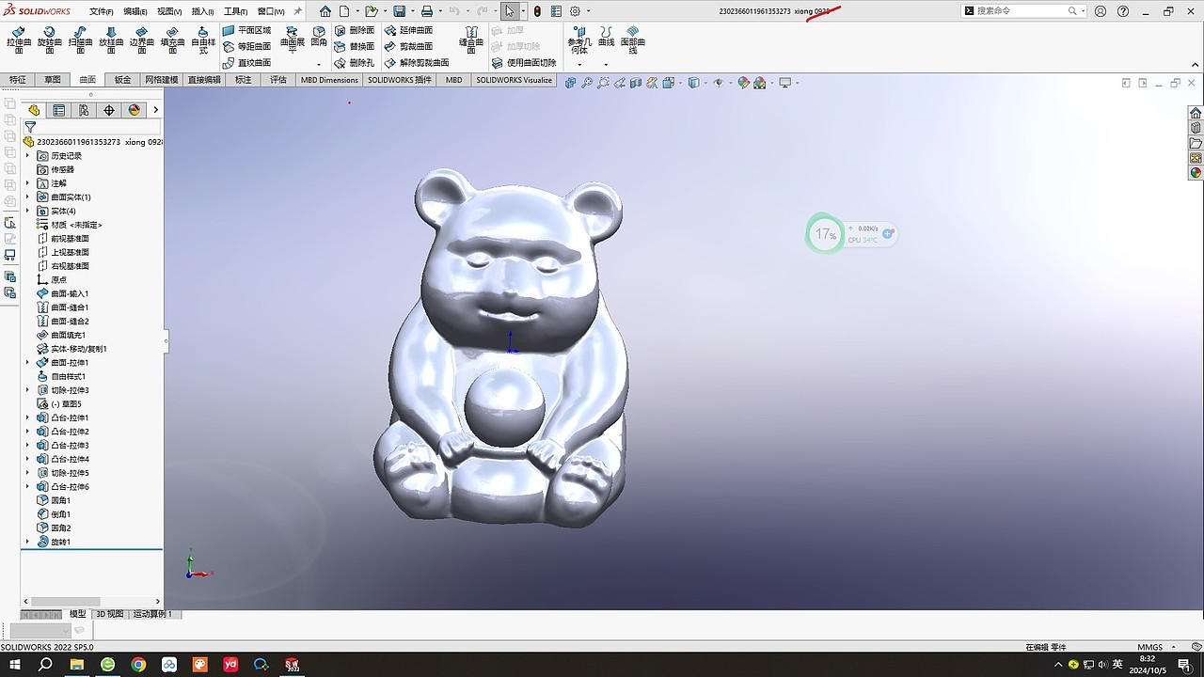Toggle Hide/Show Items in graphics view toolbar
This screenshot has height=677, width=1204.
click(x=719, y=83)
